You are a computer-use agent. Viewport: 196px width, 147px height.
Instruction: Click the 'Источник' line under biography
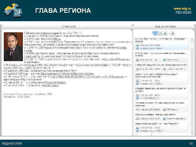[28, 94]
